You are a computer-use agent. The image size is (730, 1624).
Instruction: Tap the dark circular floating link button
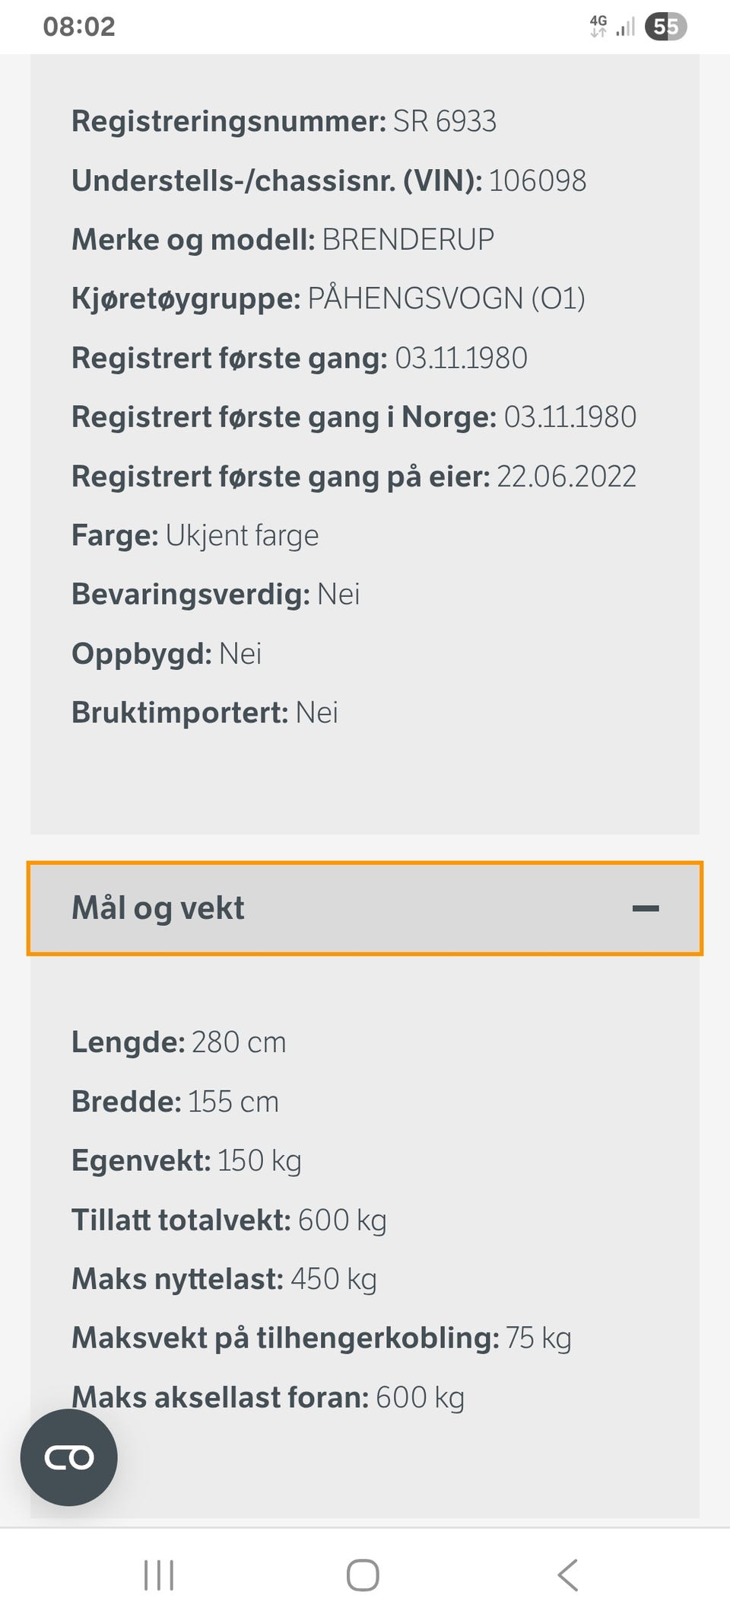(x=68, y=1457)
